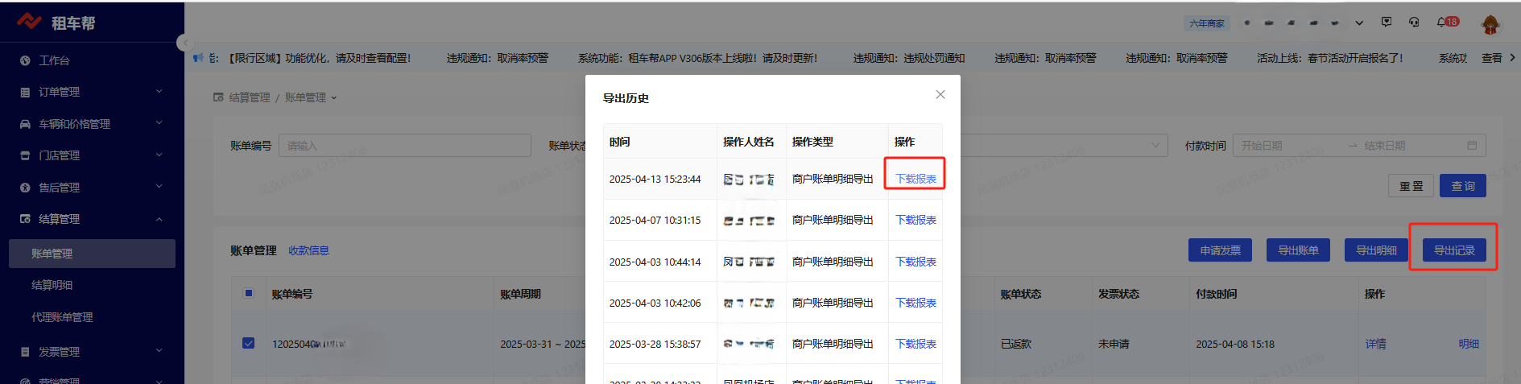Open customer service headset icon
This screenshot has width=1521, height=384.
(1414, 23)
